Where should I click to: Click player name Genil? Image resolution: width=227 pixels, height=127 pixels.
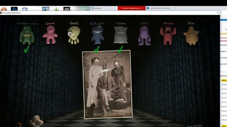pyautogui.click(x=74, y=23)
